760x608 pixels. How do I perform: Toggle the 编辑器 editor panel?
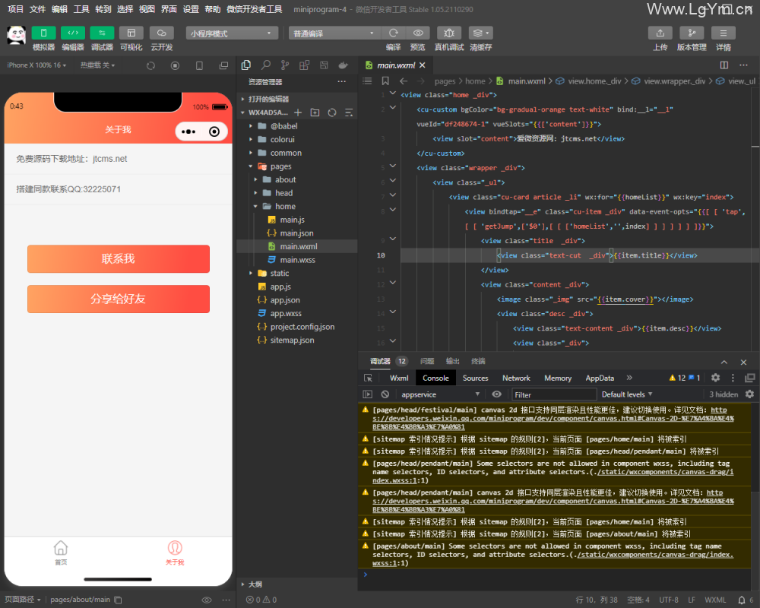[x=73, y=33]
